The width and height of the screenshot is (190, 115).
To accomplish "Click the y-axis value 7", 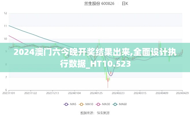I will [6, 77].
